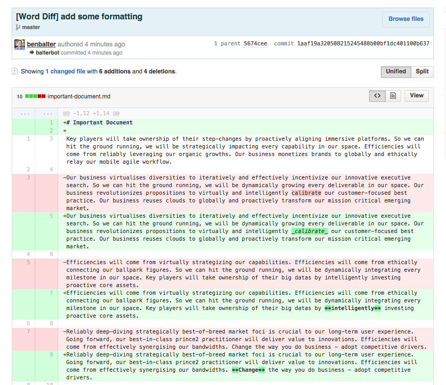Switch to Split diff view
The width and height of the screenshot is (446, 385).
pyautogui.click(x=422, y=72)
